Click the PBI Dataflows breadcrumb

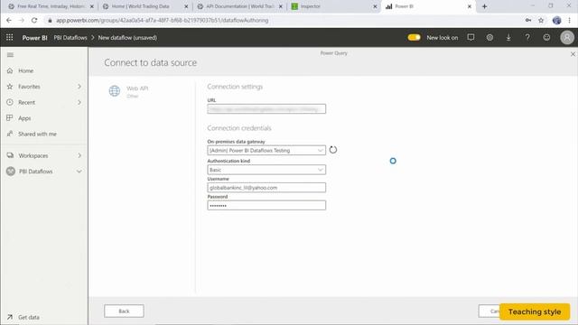[70, 38]
